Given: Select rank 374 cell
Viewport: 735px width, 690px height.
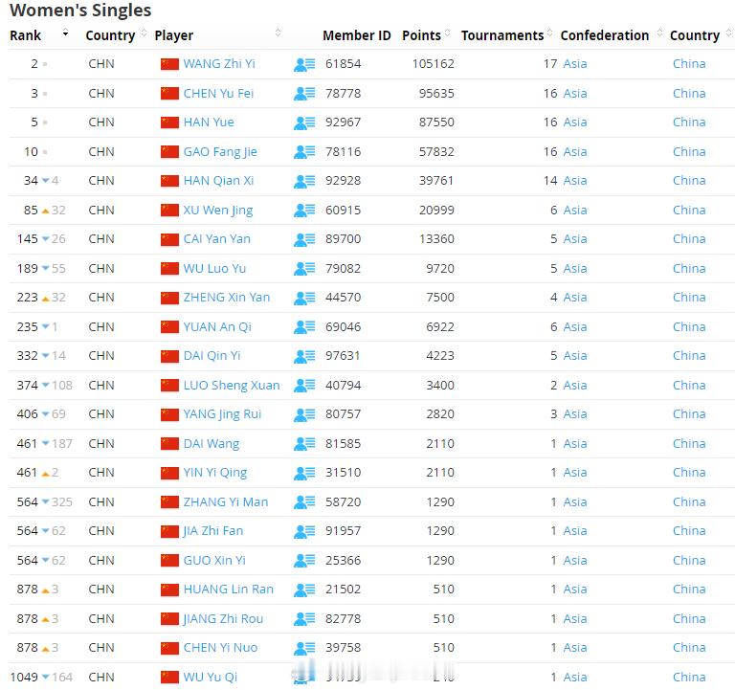Looking at the screenshot, I should (27, 386).
